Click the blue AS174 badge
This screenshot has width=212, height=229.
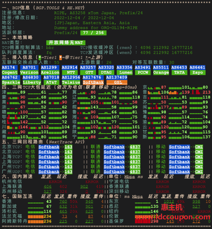10,67
